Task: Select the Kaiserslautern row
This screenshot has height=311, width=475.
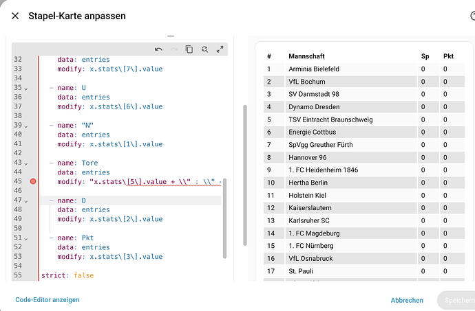Action: click(x=364, y=208)
